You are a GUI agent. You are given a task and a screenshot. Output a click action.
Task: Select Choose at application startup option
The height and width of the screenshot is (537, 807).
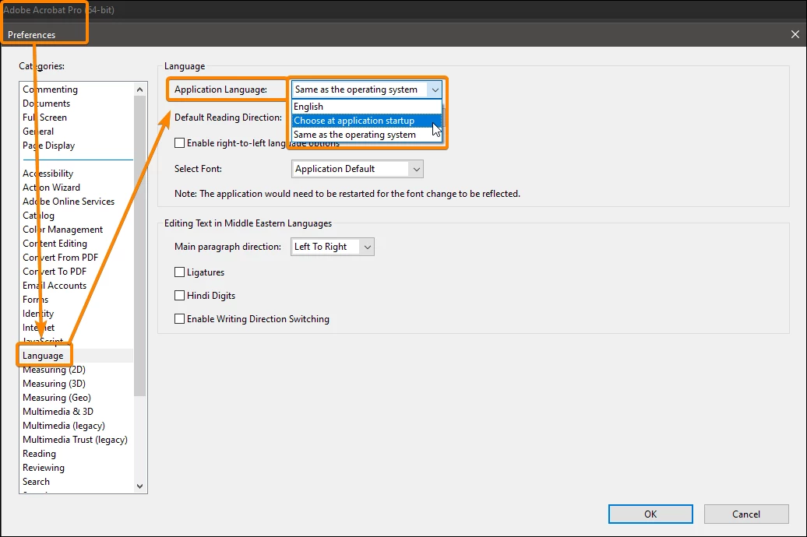[x=366, y=121]
